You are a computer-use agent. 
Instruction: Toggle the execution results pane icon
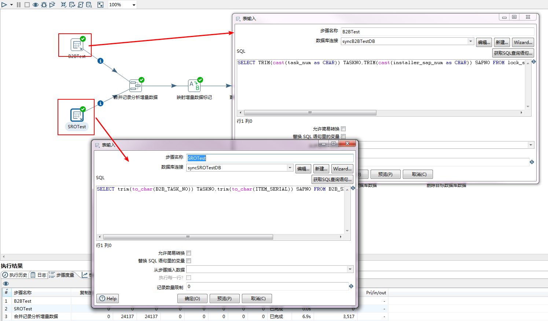coord(100,5)
